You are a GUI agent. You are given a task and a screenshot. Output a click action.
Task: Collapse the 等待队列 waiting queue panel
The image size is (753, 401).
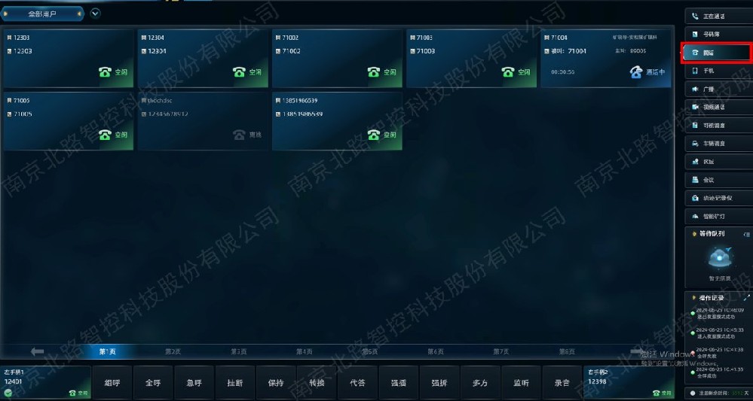tap(746, 235)
